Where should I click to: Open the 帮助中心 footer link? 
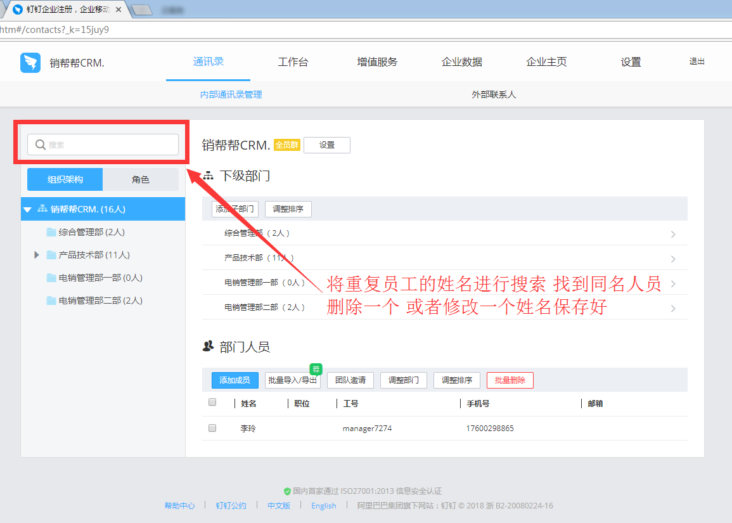(x=179, y=505)
